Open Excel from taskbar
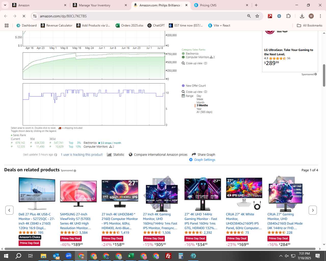The height and width of the screenshot is (261, 326). [131, 256]
